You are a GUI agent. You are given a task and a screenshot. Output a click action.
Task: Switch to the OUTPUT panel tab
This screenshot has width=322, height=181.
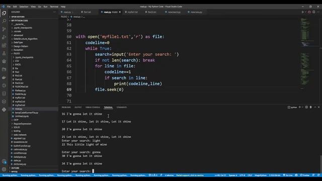[78, 107]
